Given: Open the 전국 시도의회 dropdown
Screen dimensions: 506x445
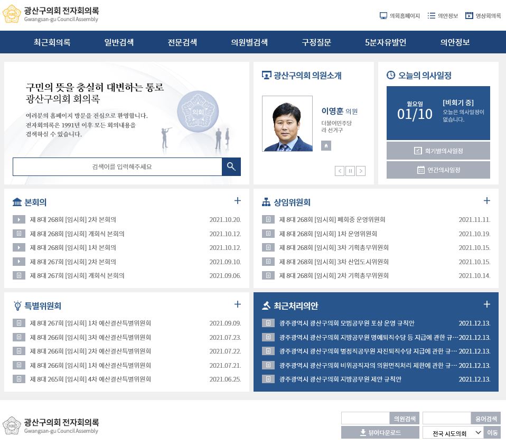Looking at the screenshot, I should coord(454,432).
